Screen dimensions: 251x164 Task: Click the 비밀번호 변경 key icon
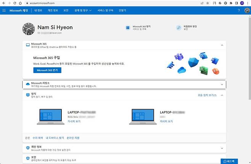click(179, 28)
